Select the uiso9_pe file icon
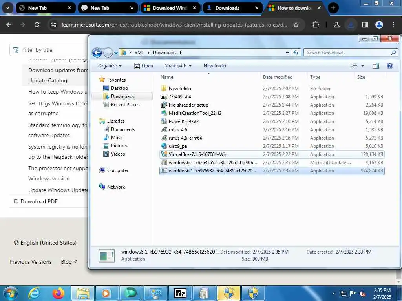The height and width of the screenshot is (301, 402). 164,146
